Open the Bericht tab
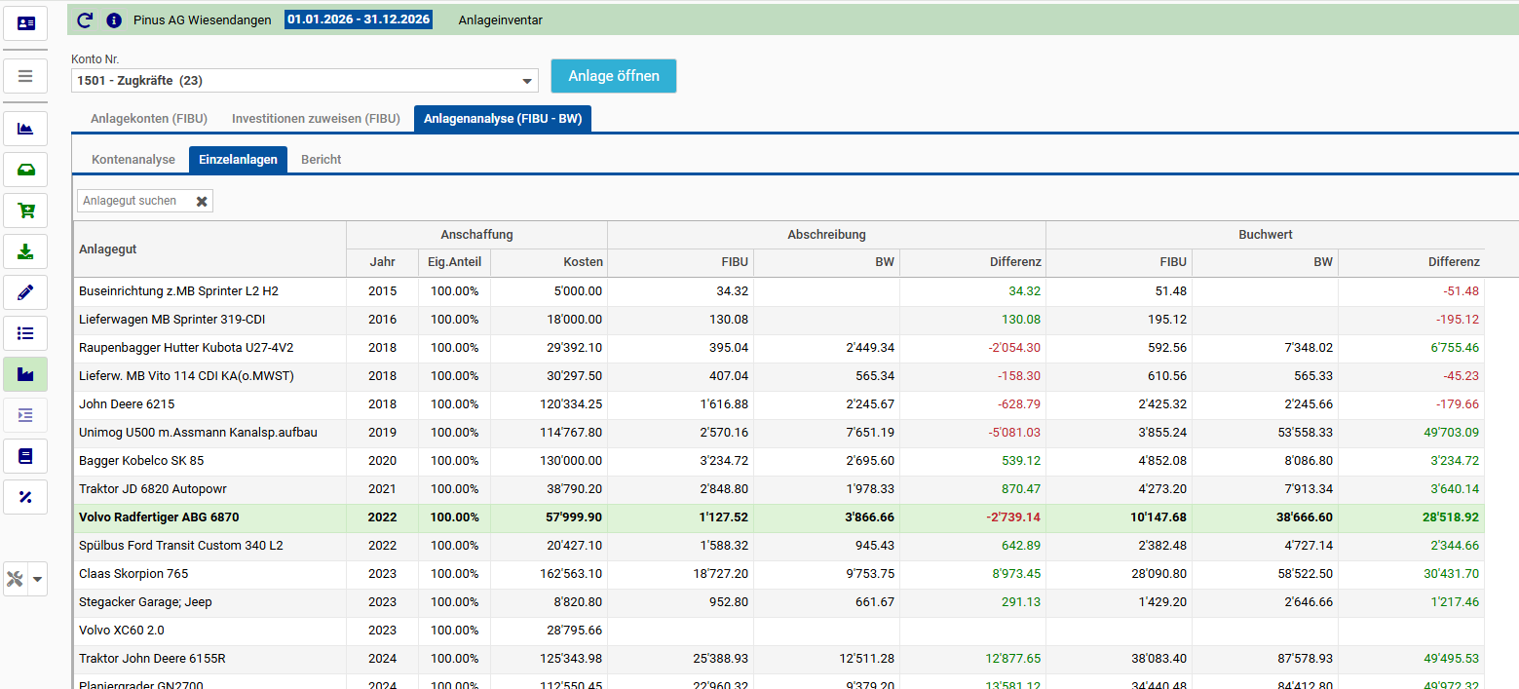Screen dimensions: 1519x689 322,160
